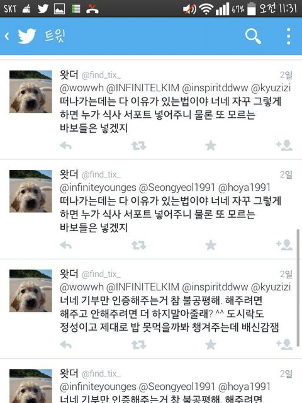Follow user from first tweet's add-person icon
The image size is (302, 403).
point(284,145)
